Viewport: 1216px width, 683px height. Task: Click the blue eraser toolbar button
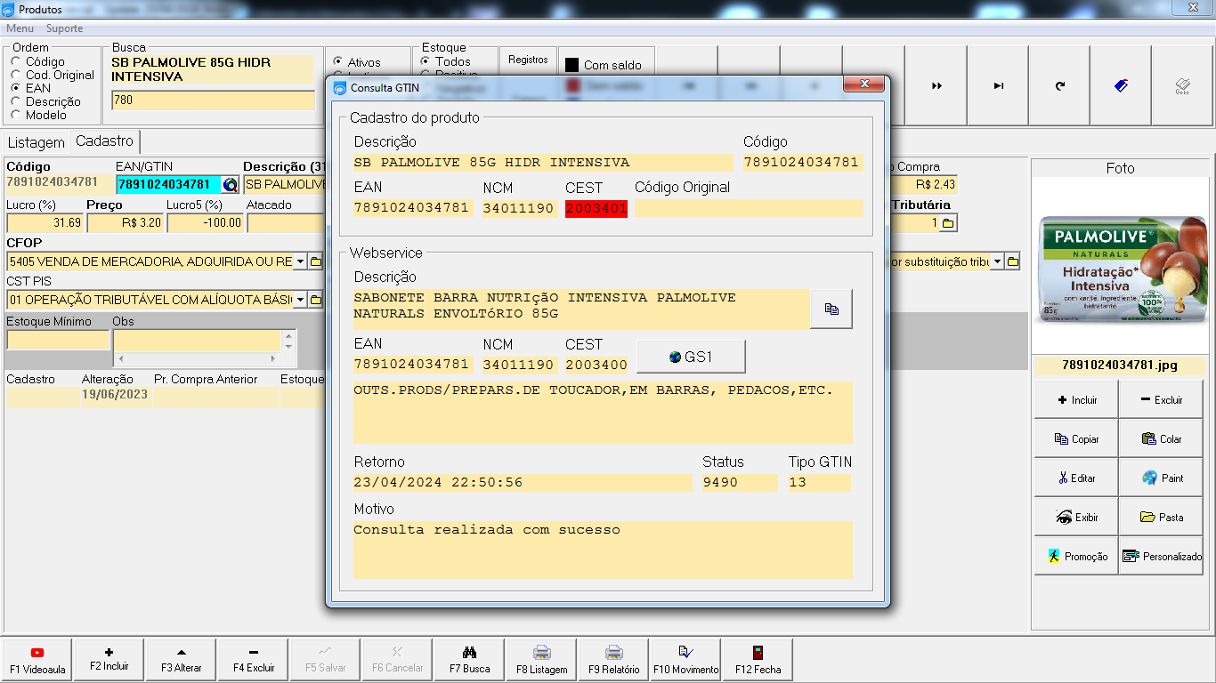pyautogui.click(x=1121, y=86)
